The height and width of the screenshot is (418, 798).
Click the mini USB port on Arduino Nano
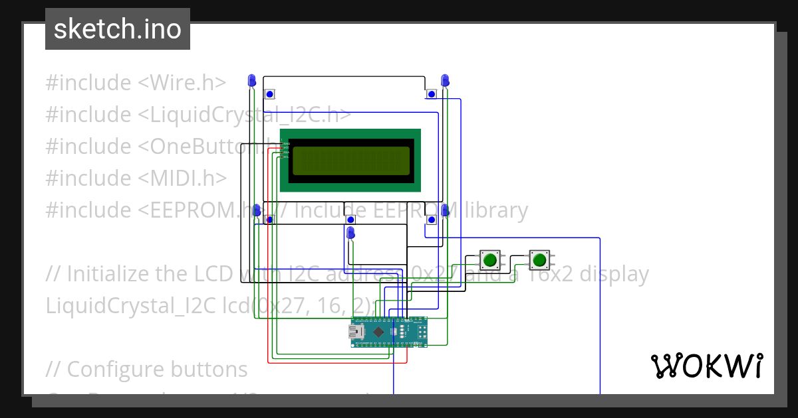pyautogui.click(x=358, y=332)
